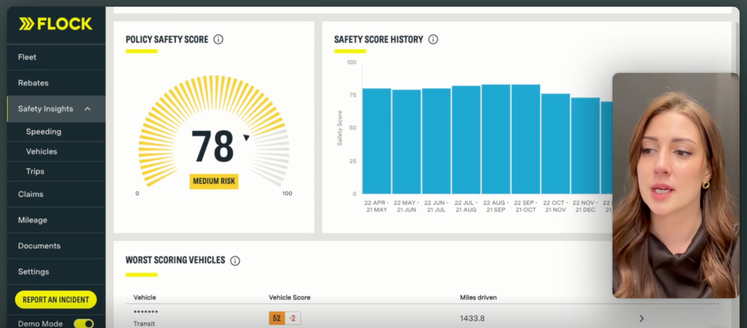Open the Claims section
The image size is (747, 328).
point(31,194)
